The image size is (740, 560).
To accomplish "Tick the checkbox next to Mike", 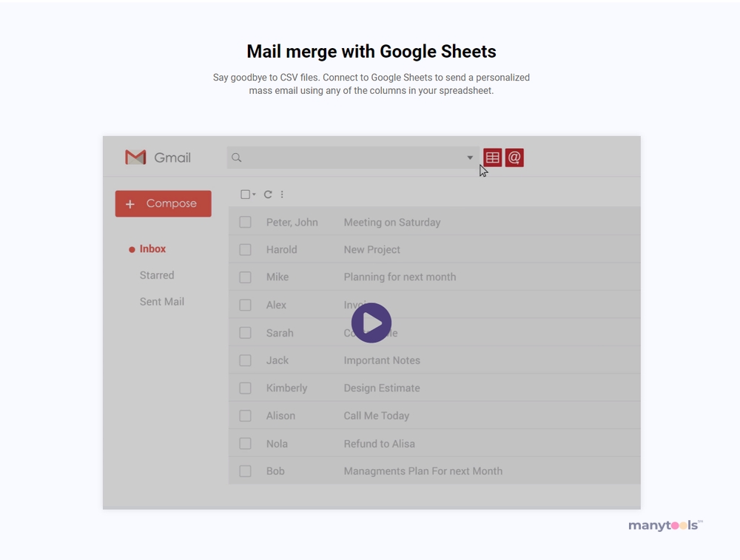I will [245, 277].
